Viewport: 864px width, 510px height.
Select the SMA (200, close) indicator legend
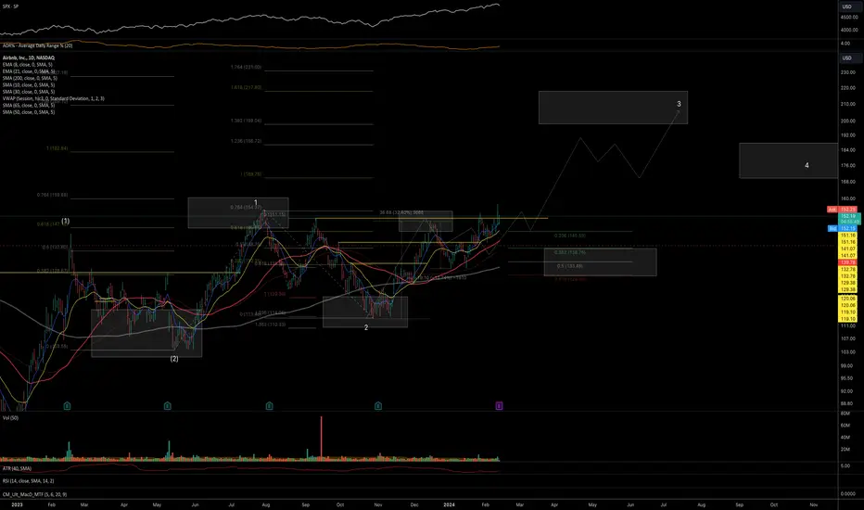(30, 78)
